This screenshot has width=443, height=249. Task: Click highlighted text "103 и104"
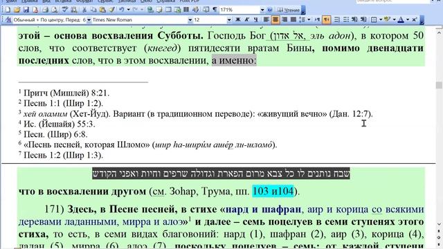[x=273, y=192]
